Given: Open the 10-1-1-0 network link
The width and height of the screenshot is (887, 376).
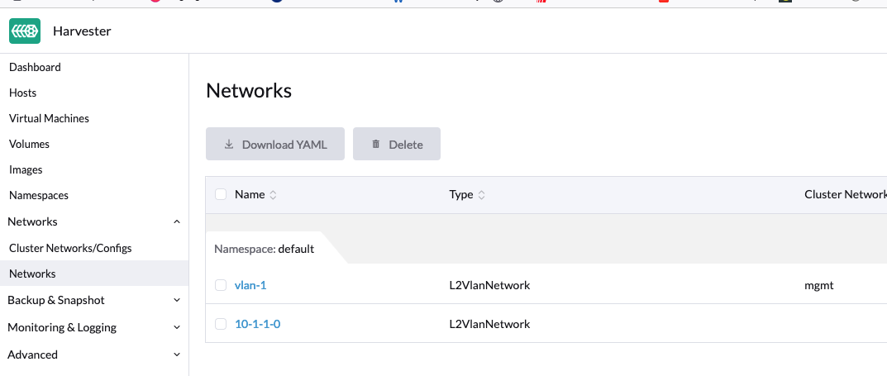Looking at the screenshot, I should pos(257,324).
